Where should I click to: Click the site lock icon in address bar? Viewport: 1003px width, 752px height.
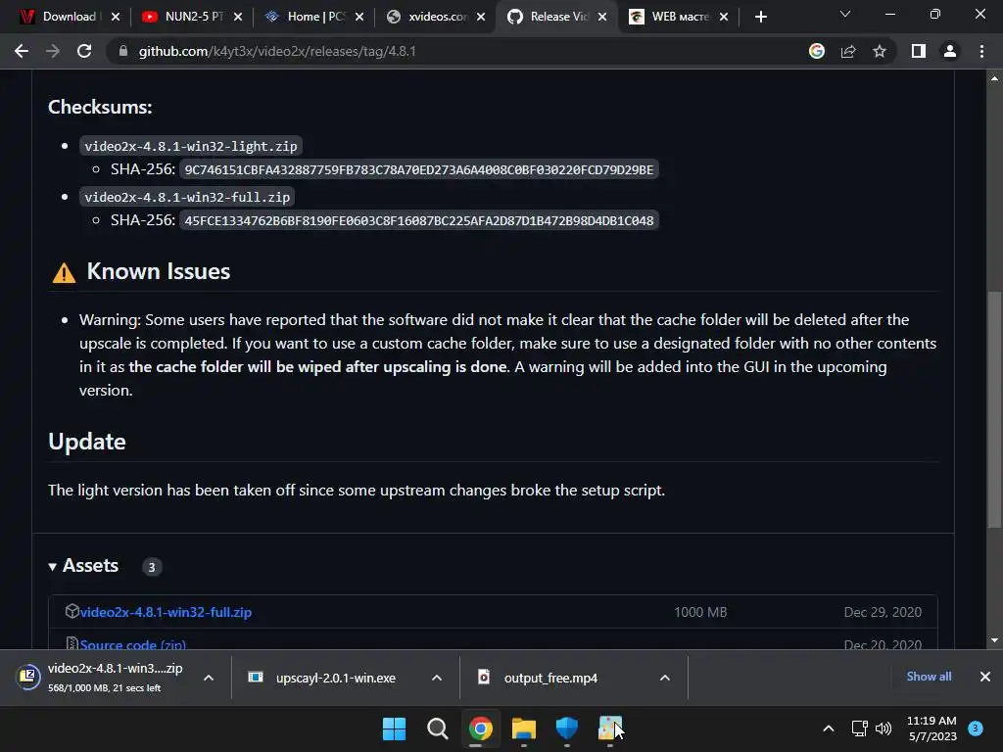[123, 51]
